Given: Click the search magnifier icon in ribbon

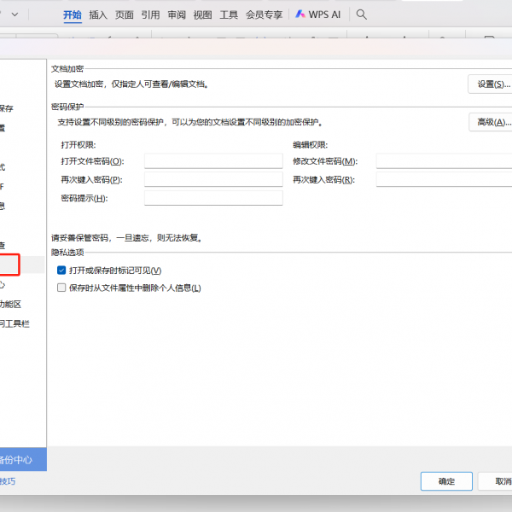Looking at the screenshot, I should click(x=362, y=15).
